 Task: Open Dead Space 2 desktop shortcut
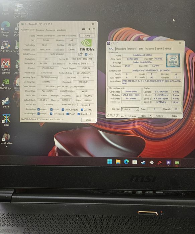[x=6, y=139]
